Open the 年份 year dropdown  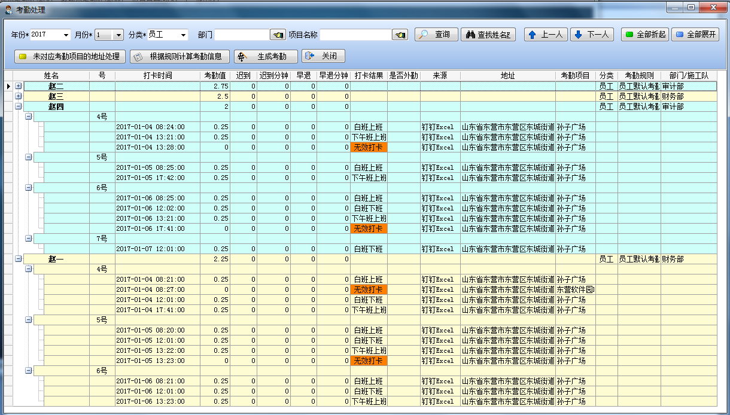coord(65,35)
